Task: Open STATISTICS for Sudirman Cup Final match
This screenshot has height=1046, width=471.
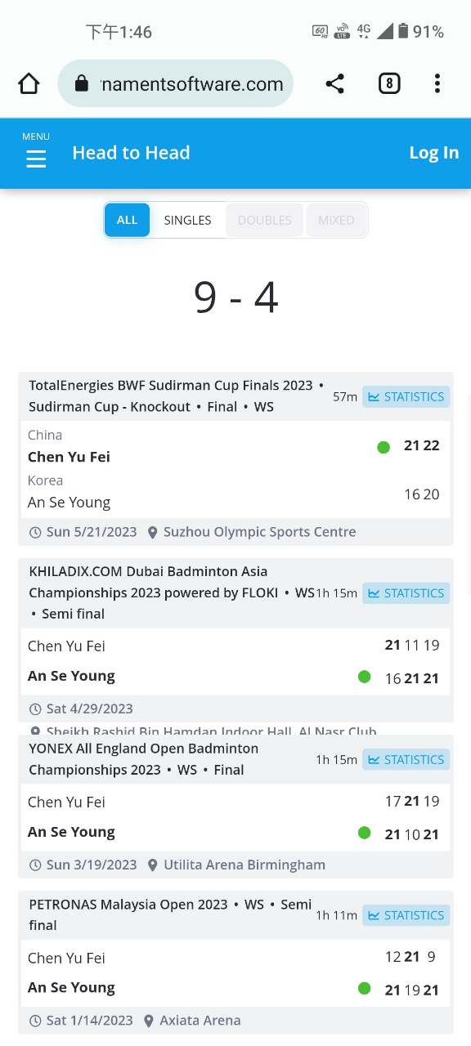Action: (x=406, y=396)
